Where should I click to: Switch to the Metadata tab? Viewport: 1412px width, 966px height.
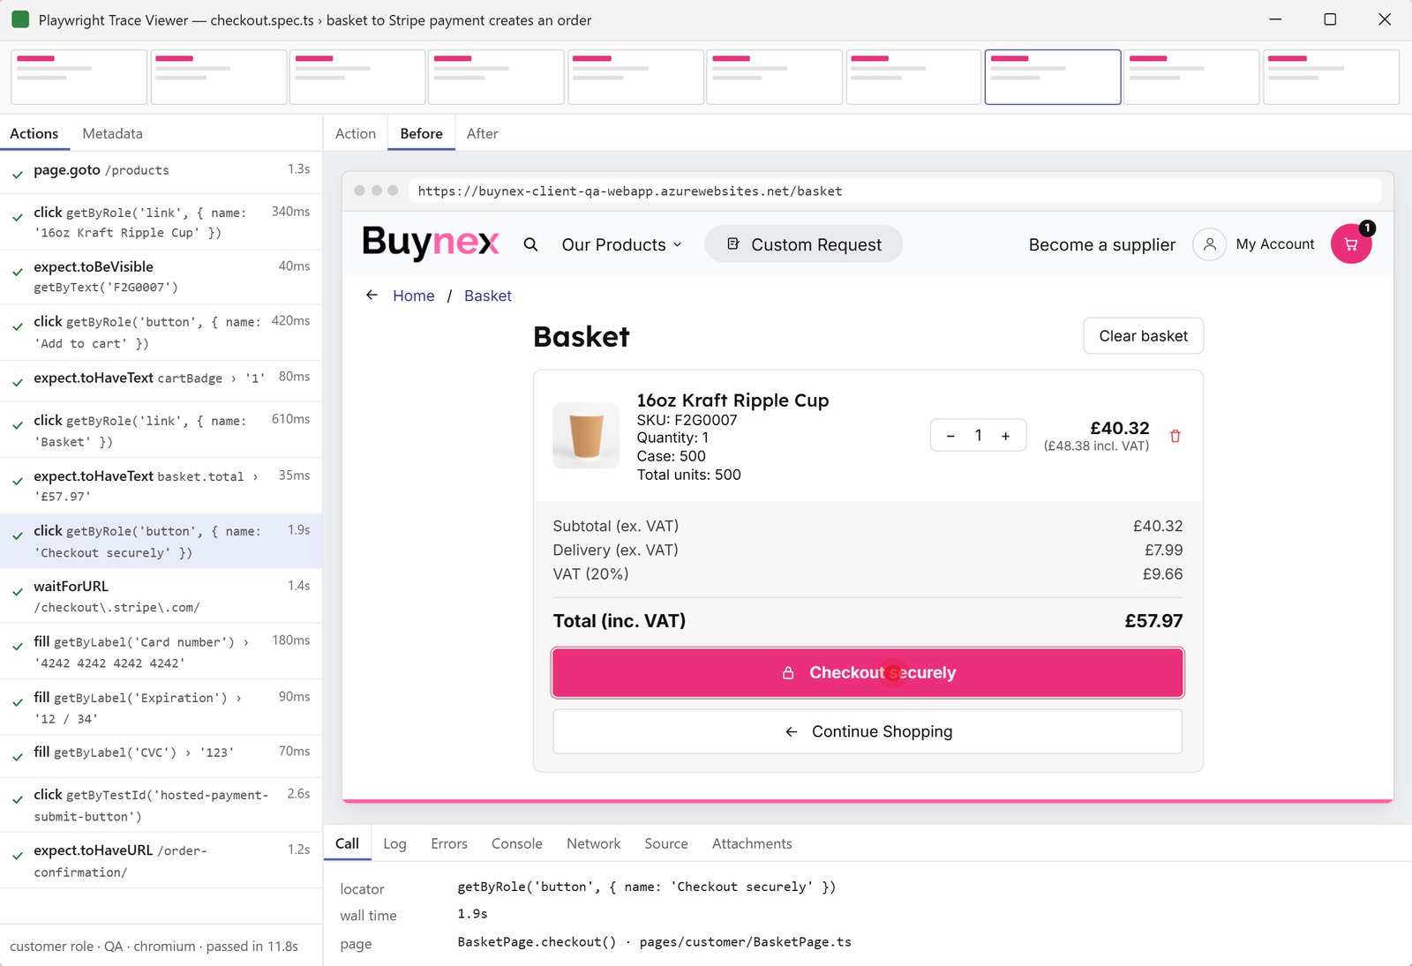pyautogui.click(x=112, y=133)
